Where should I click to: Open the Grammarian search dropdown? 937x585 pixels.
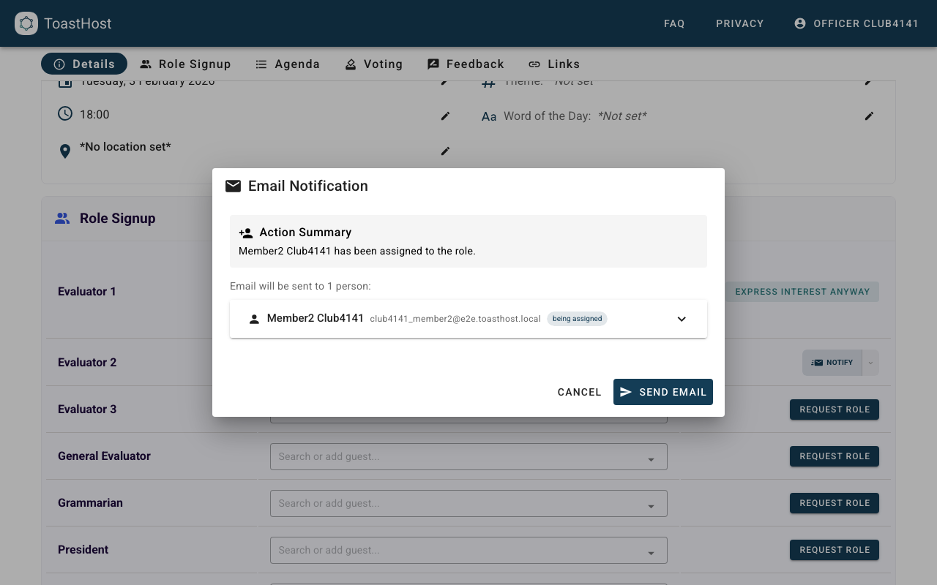[651, 503]
